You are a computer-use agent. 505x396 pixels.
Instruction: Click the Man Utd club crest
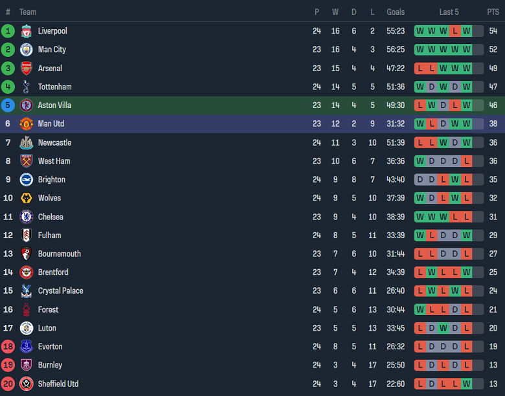(x=26, y=124)
